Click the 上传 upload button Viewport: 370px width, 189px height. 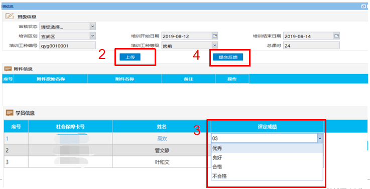tap(130, 57)
